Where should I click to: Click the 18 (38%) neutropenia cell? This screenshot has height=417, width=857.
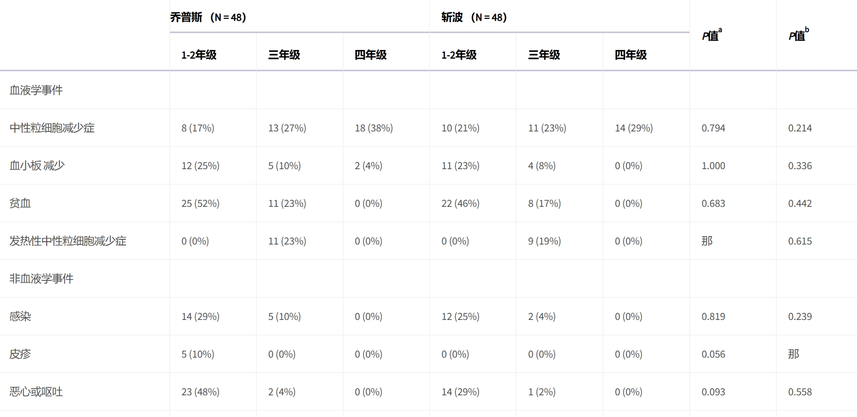tap(374, 128)
